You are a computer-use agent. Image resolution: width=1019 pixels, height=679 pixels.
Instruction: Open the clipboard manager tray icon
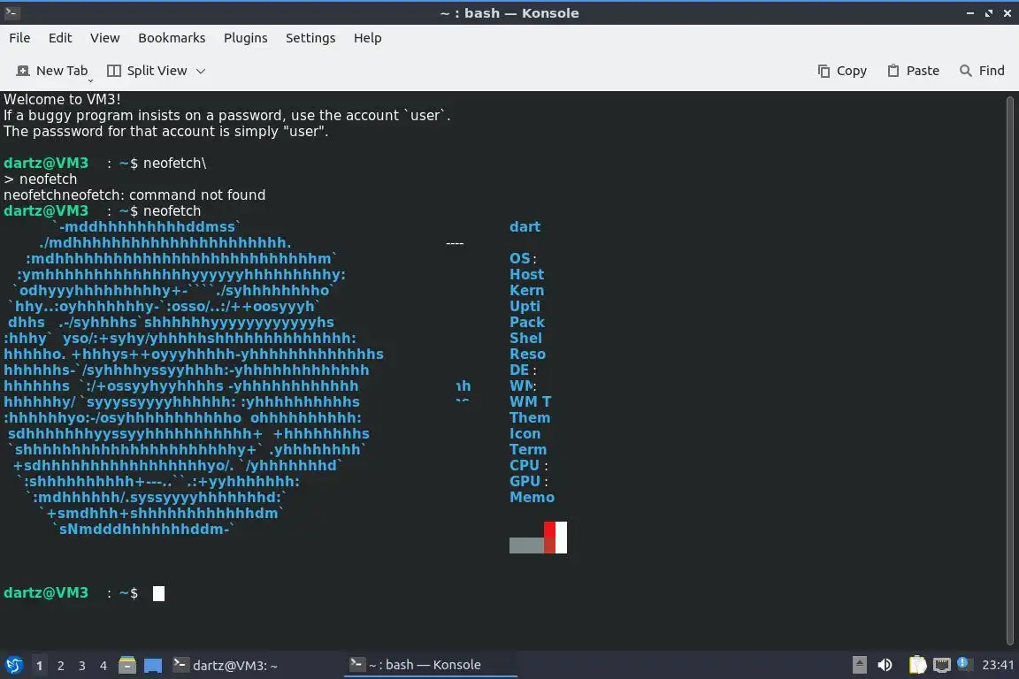[917, 665]
